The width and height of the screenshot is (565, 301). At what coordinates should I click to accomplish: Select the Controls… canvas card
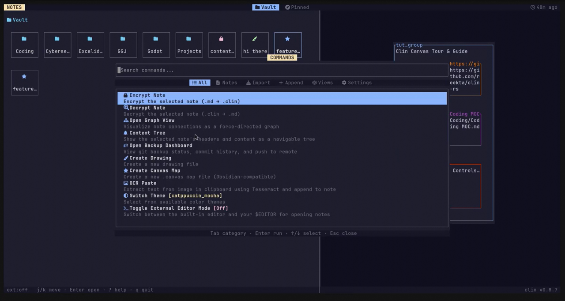[x=466, y=186]
